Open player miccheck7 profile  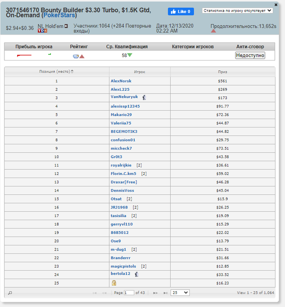coord(121,148)
